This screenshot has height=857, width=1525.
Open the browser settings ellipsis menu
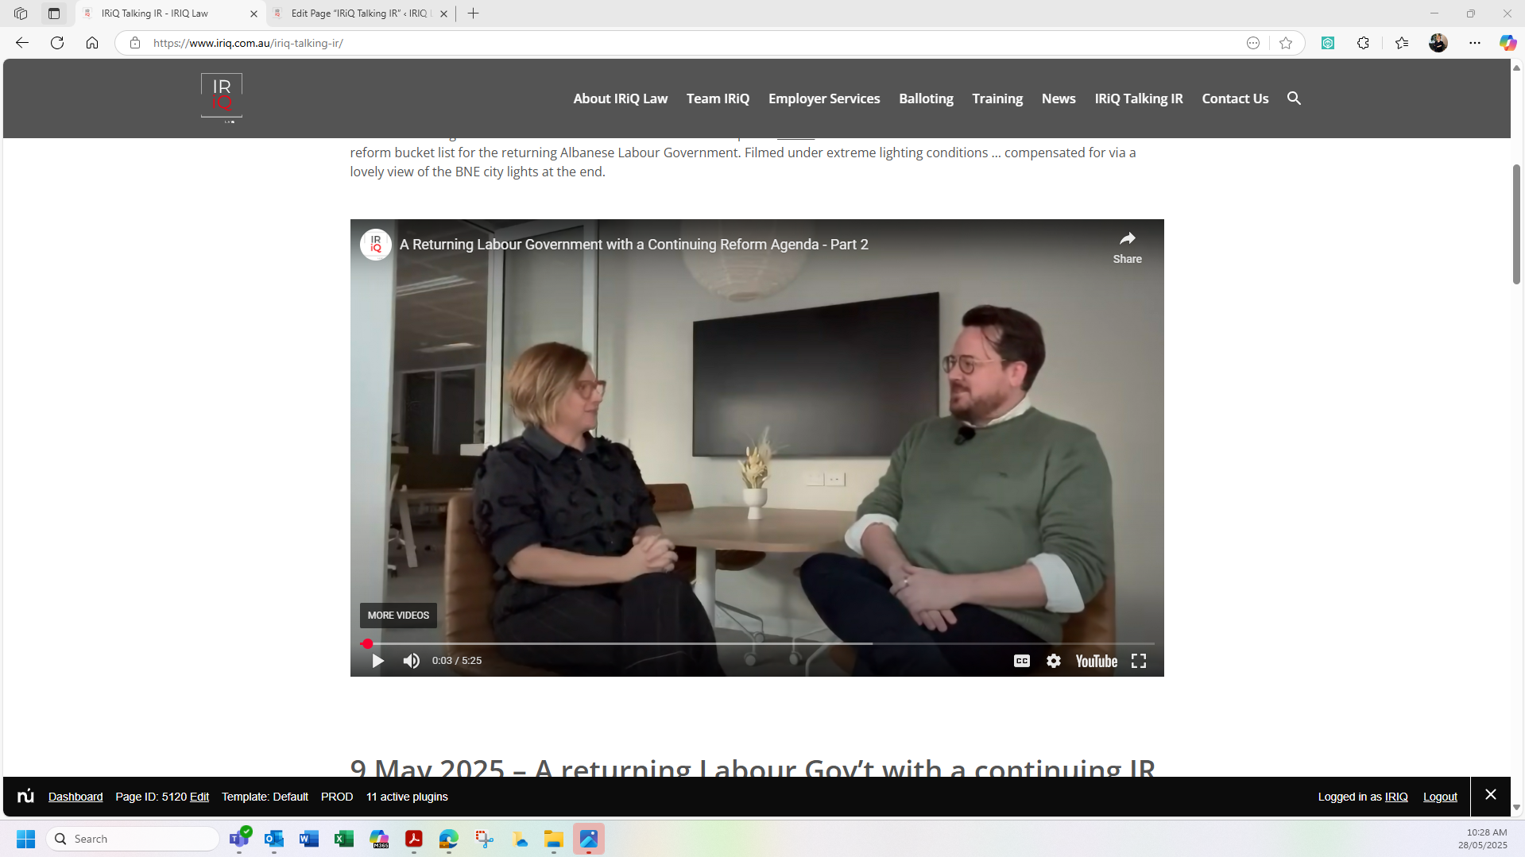1475,43
